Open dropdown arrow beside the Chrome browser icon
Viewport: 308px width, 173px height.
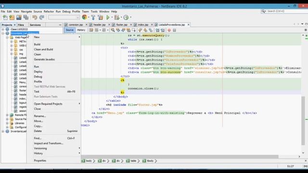coord(89,17)
